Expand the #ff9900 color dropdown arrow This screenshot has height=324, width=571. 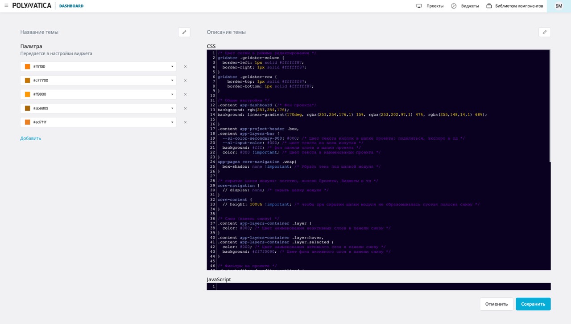(x=172, y=94)
